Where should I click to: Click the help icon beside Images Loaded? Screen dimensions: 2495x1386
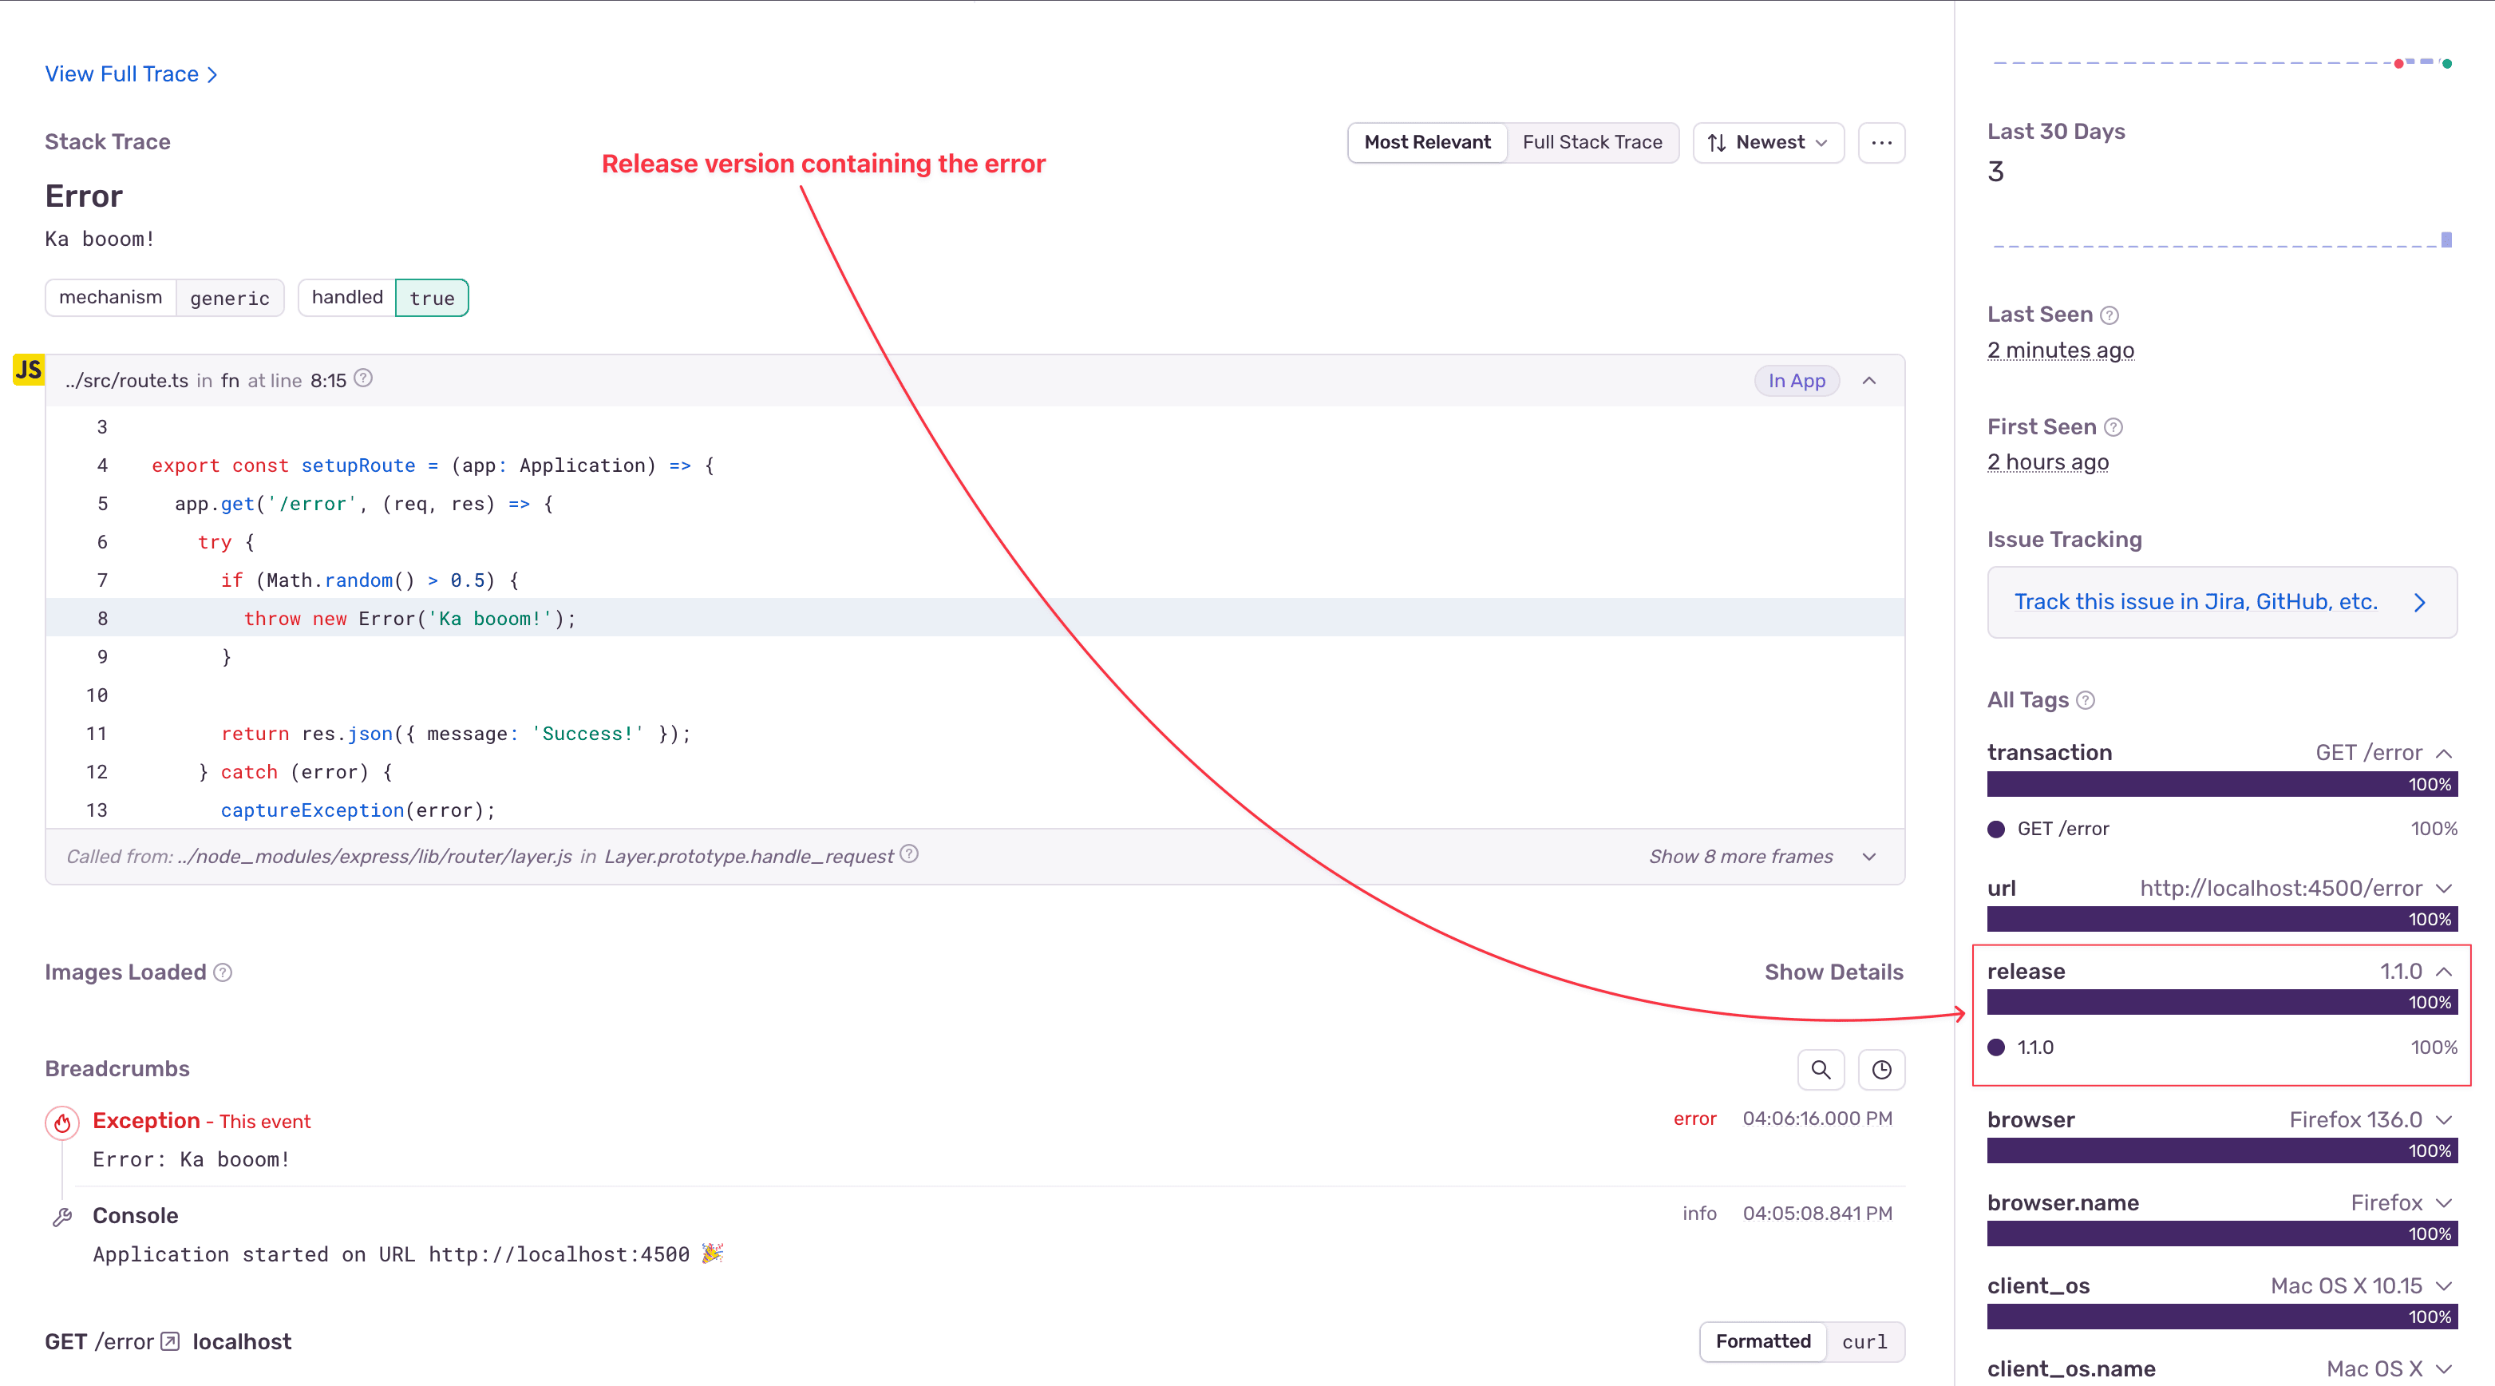pos(222,972)
